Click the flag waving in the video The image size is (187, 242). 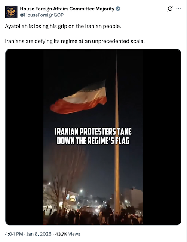(79, 97)
